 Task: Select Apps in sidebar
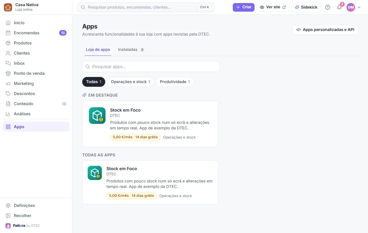coord(36,127)
